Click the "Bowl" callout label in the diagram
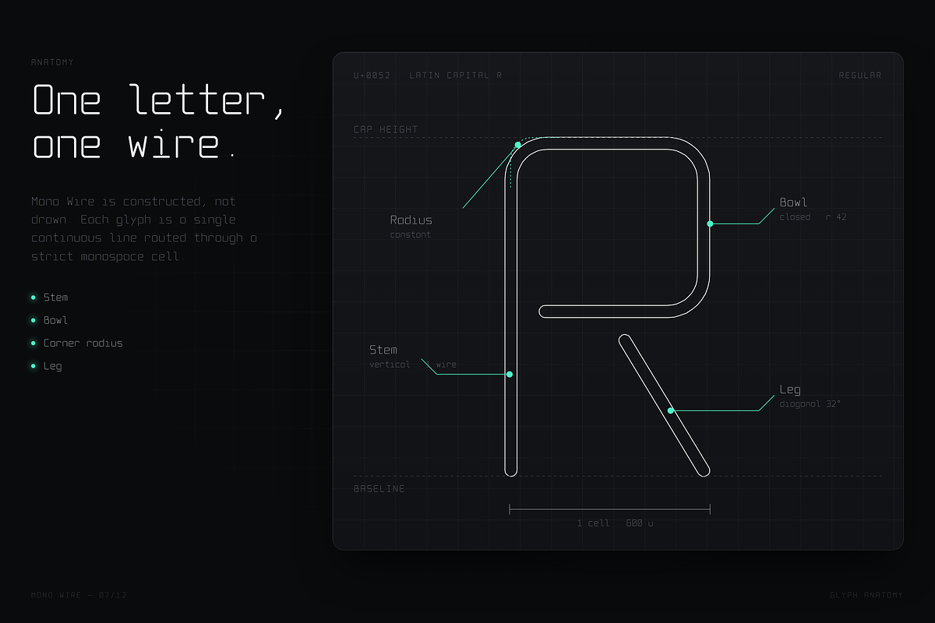 794,202
